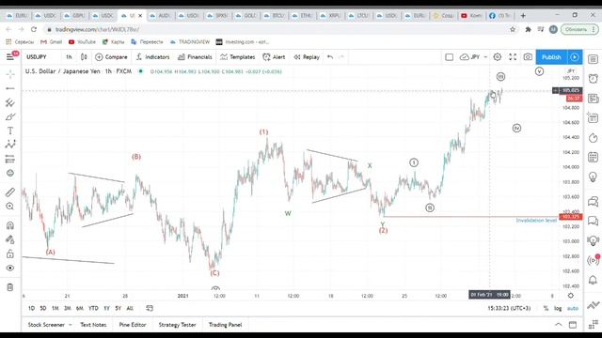Open the patterns tool in left toolbar

(10, 144)
